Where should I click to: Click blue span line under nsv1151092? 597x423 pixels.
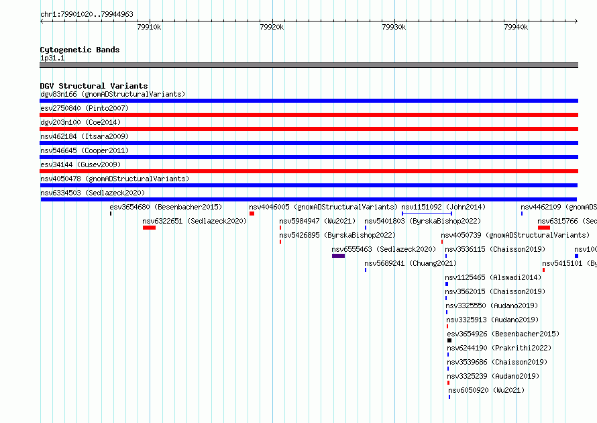click(x=427, y=214)
